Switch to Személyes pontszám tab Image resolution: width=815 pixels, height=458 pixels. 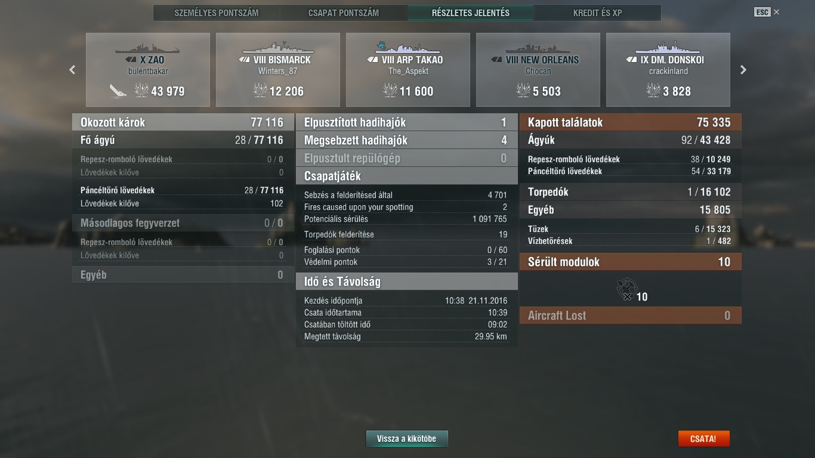coord(217,13)
